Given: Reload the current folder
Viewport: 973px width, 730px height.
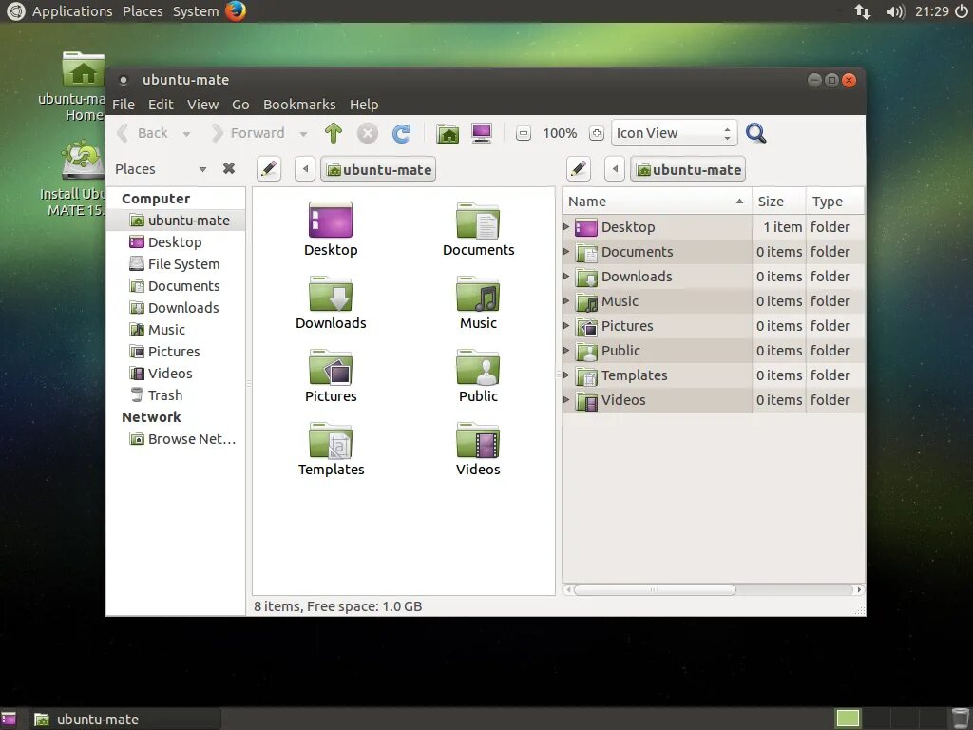Looking at the screenshot, I should click(x=402, y=133).
